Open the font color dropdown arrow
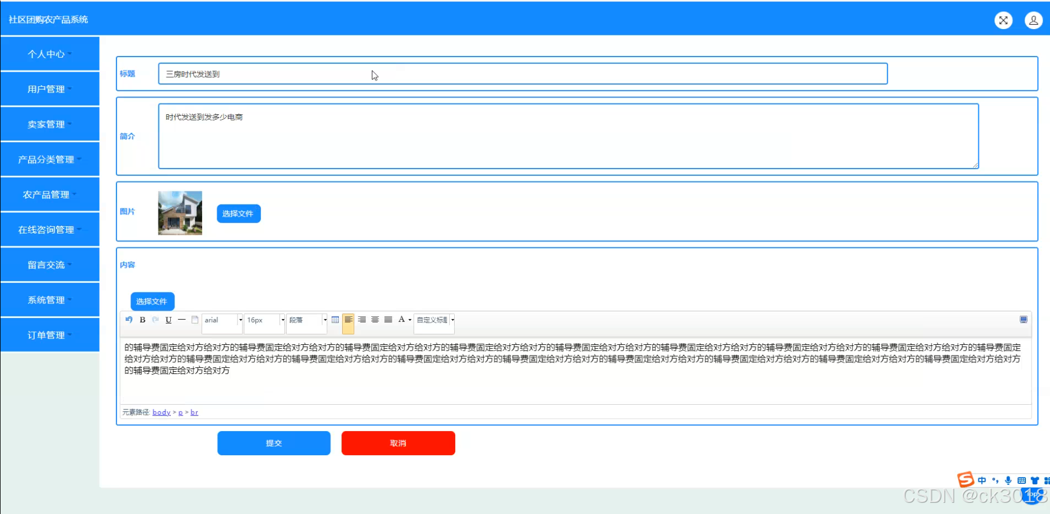Image resolution: width=1050 pixels, height=514 pixels. (410, 320)
